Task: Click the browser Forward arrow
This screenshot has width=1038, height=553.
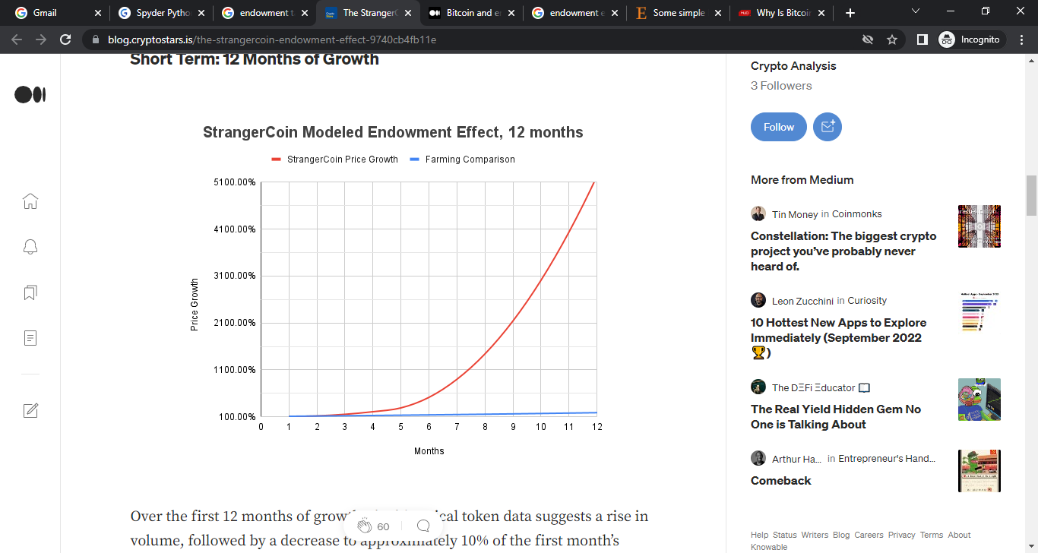Action: pyautogui.click(x=41, y=39)
